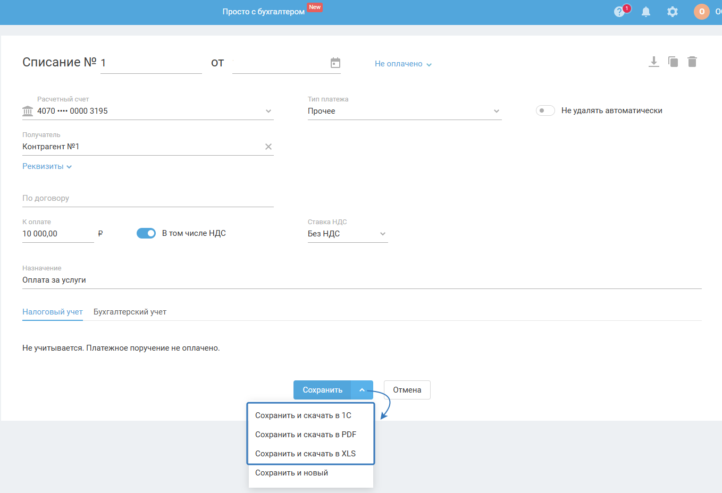The width and height of the screenshot is (722, 493).
Task: Click the К оплате amount field
Action: [58, 234]
